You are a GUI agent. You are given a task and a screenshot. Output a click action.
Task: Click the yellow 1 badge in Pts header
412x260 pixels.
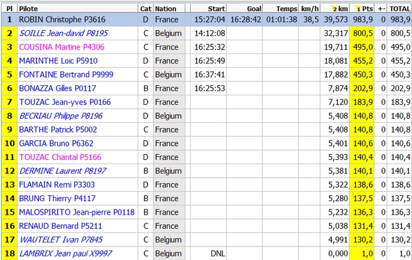click(x=358, y=9)
